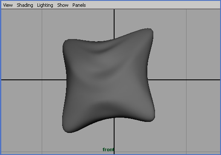Viewport: 221px width, 155px height.
Task: Open the Shading menu
Action: click(x=25, y=5)
